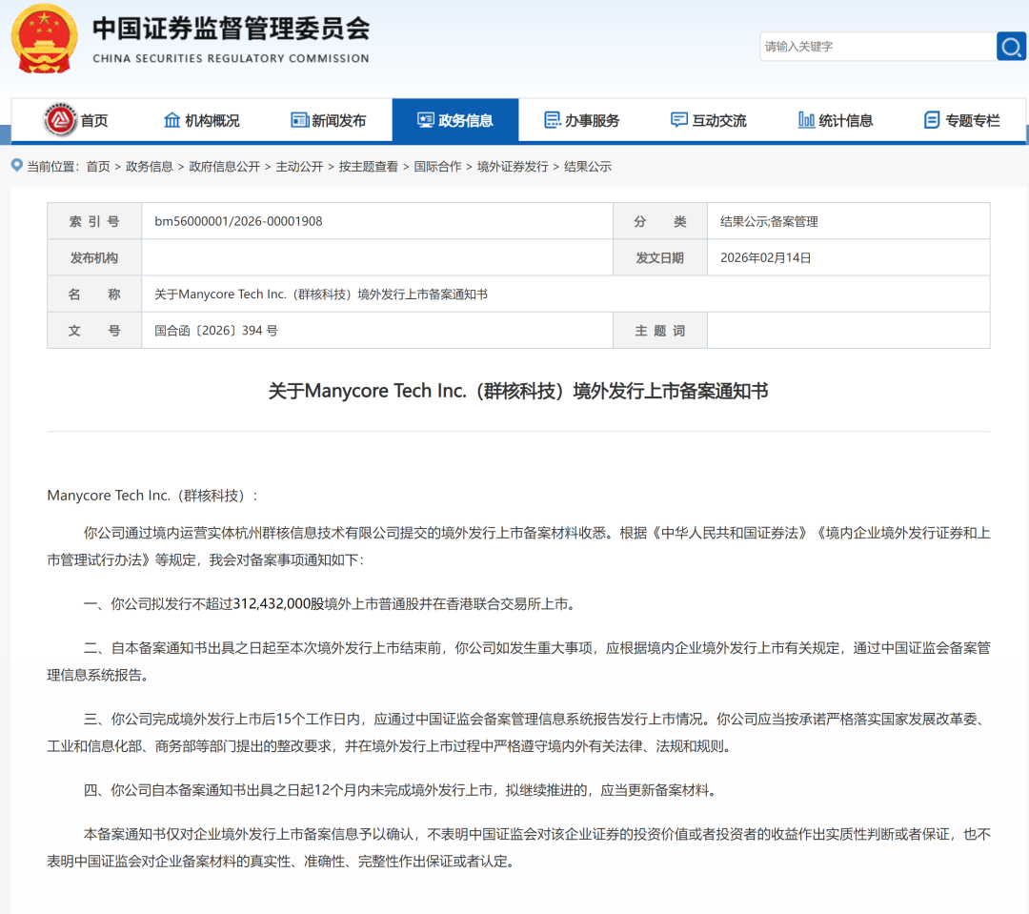Click the magnifier search icon
Viewport: 1029px width, 914px height.
[x=1011, y=46]
